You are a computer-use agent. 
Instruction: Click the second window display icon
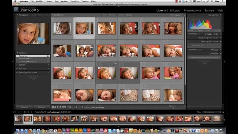(20, 112)
